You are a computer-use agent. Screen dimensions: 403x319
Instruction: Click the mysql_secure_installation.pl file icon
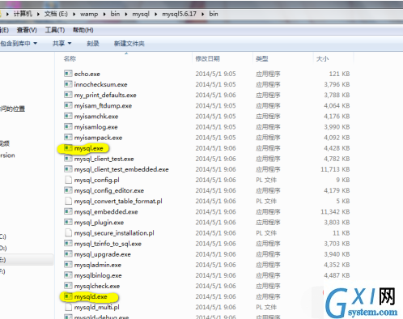69,232
